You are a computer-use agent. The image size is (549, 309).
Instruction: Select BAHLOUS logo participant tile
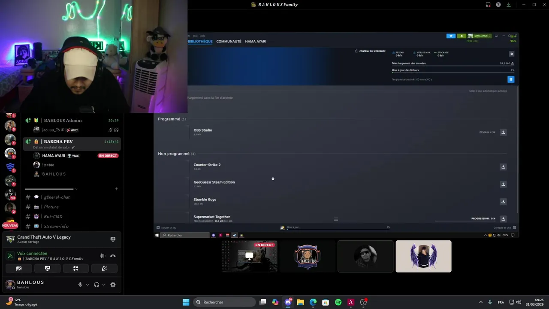tap(308, 257)
